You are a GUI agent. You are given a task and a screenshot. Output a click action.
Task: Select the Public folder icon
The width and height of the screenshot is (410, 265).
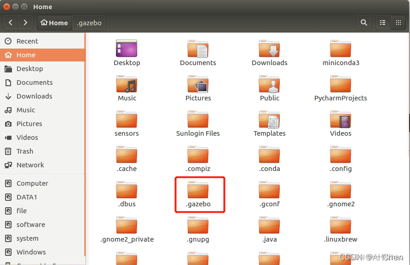(269, 88)
